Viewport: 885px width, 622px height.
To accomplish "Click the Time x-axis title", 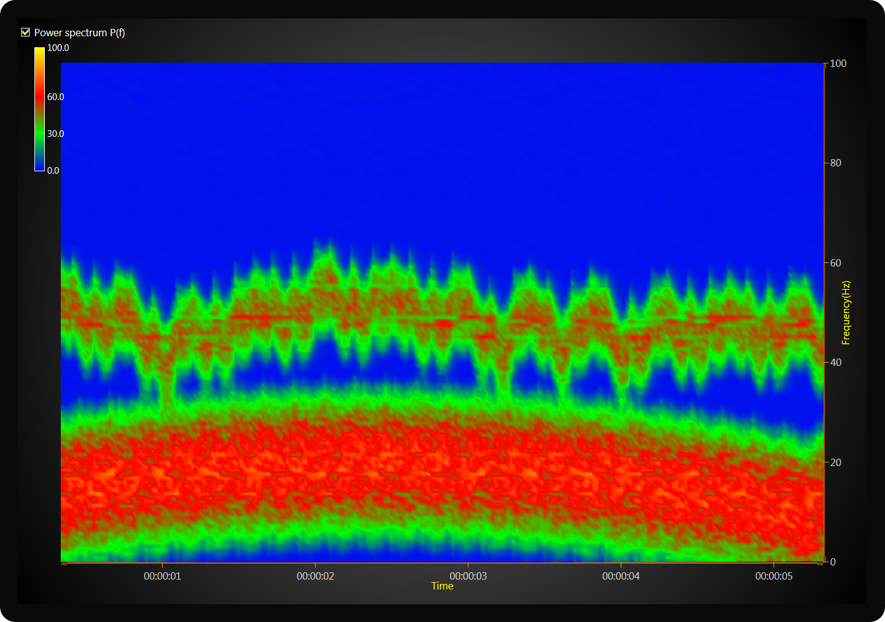I will (442, 586).
